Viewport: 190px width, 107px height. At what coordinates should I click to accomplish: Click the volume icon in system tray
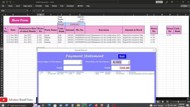172,106
